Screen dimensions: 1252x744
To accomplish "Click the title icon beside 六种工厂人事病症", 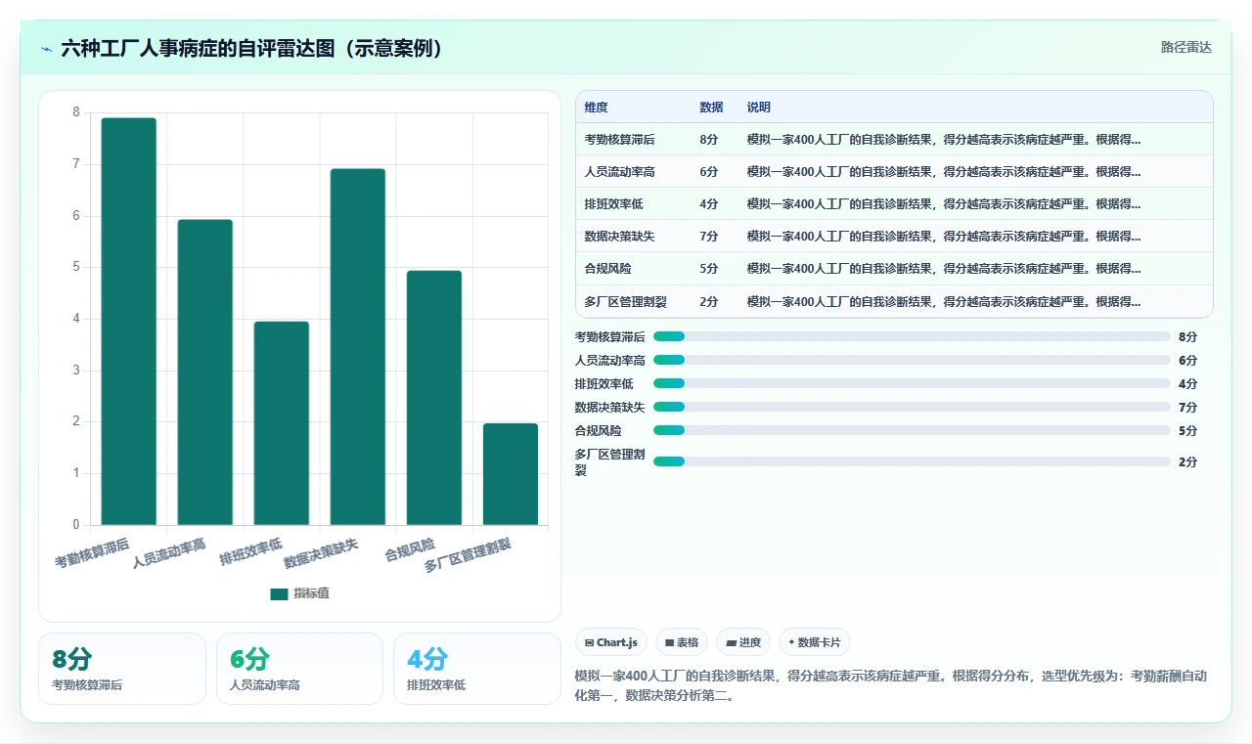I will coord(47,49).
